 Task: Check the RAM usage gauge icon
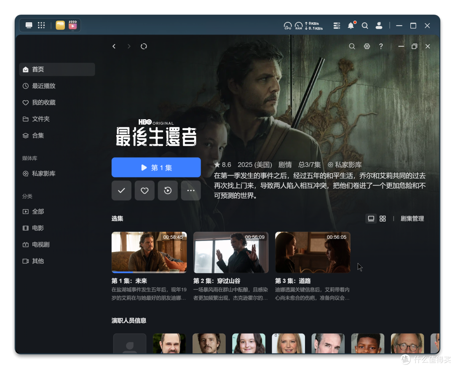pos(299,26)
